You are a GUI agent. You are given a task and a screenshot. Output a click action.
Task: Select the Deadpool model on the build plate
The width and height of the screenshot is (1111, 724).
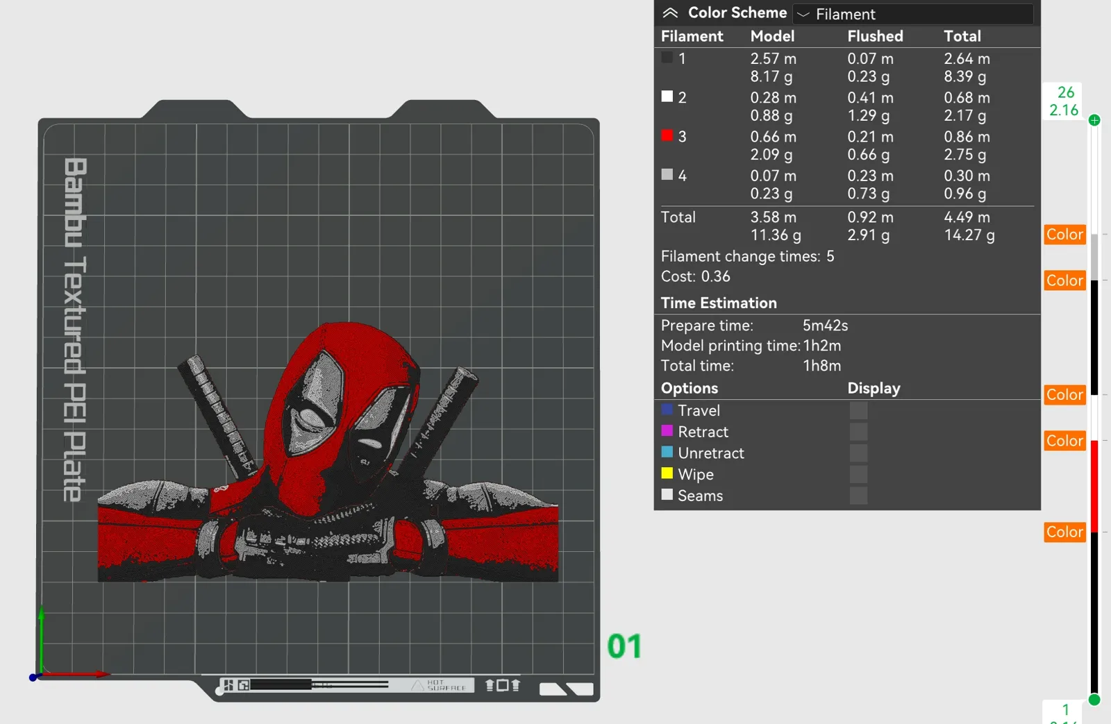(x=328, y=451)
